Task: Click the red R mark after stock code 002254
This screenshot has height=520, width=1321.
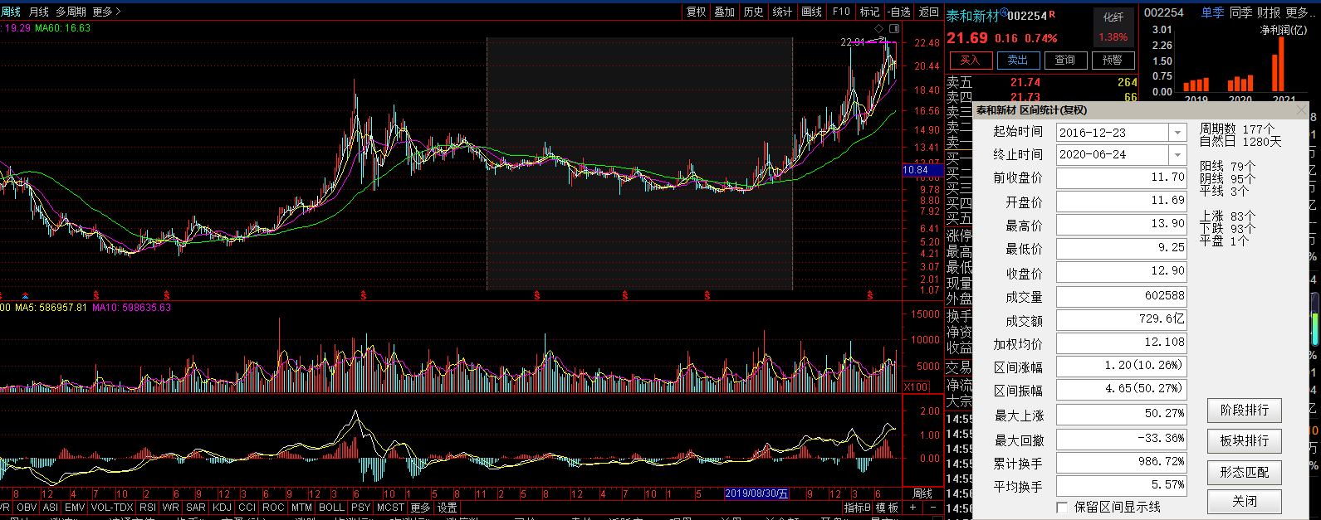Action: (x=1053, y=15)
